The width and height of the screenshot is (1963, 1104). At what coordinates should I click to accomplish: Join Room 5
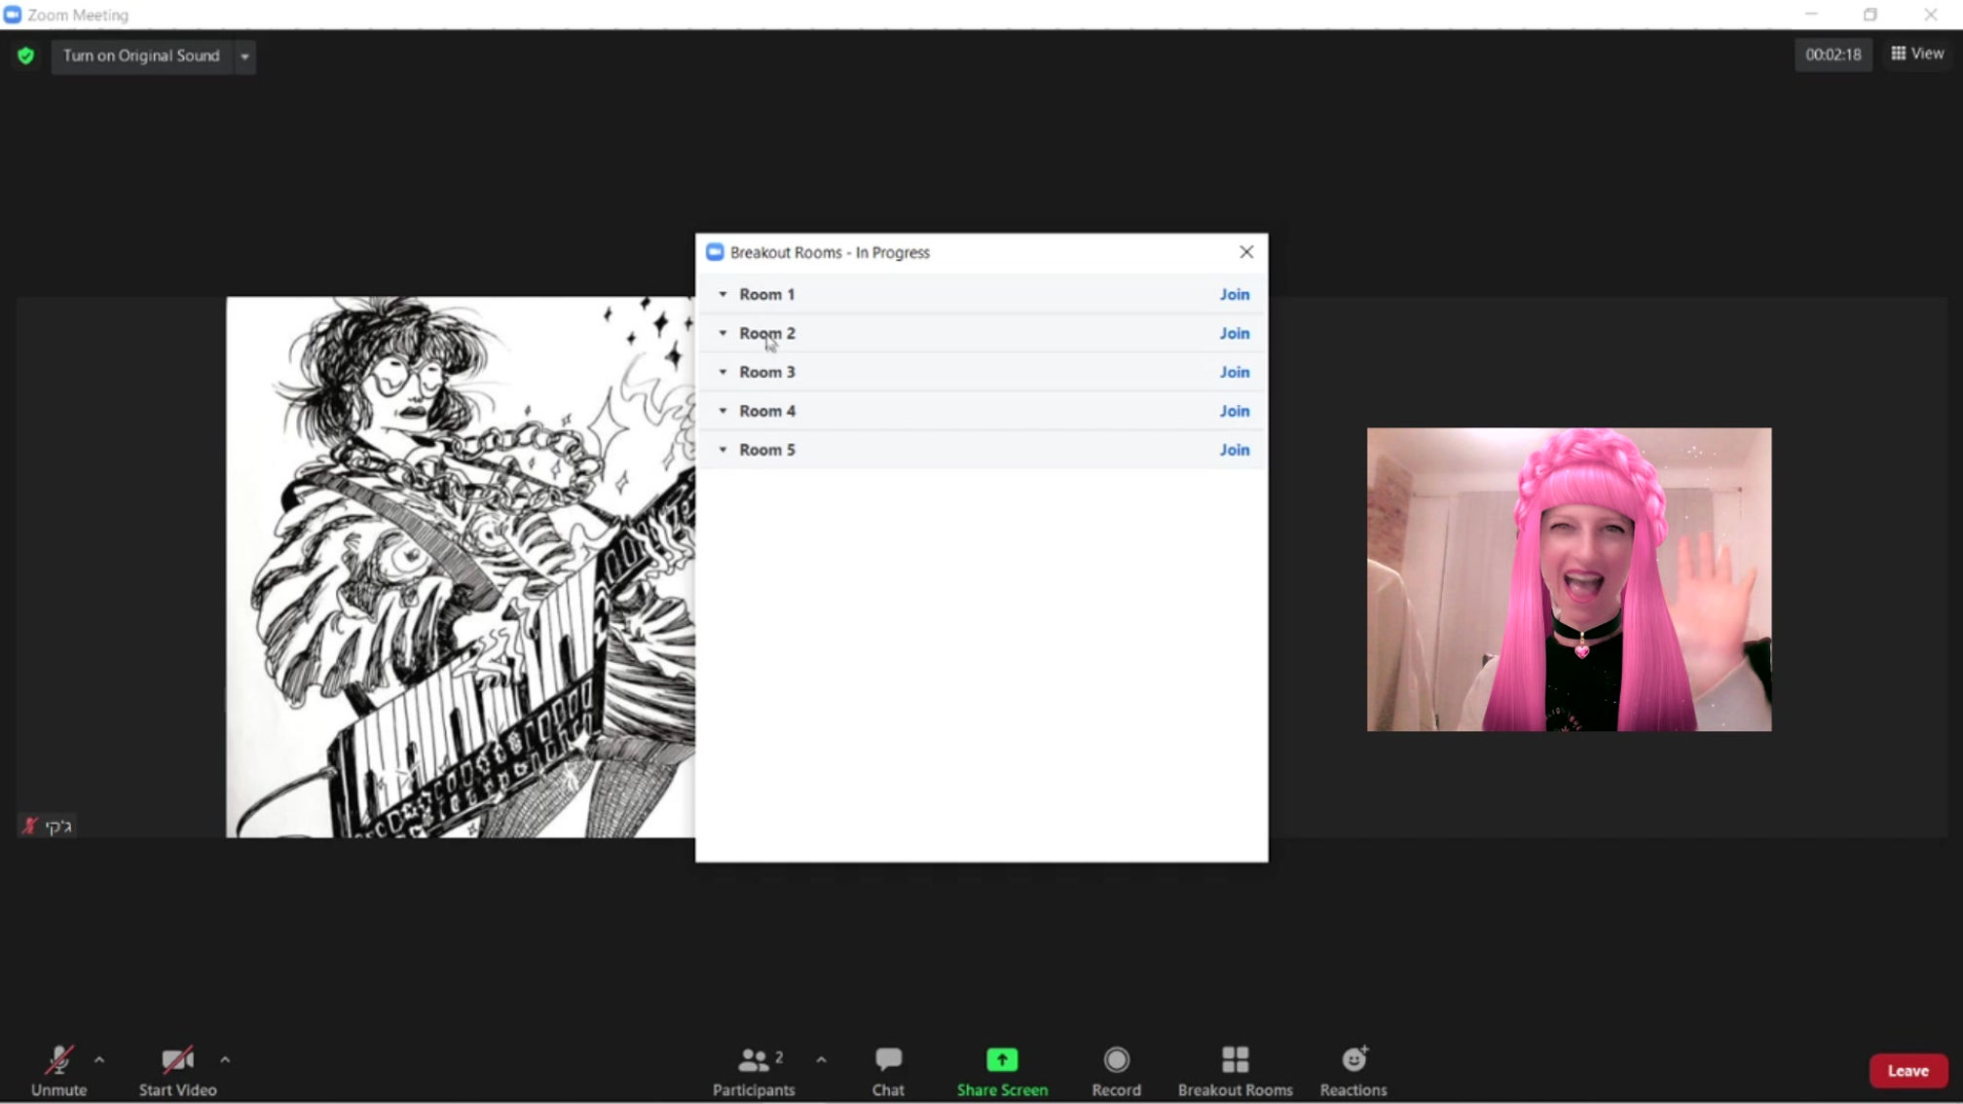coord(1234,450)
